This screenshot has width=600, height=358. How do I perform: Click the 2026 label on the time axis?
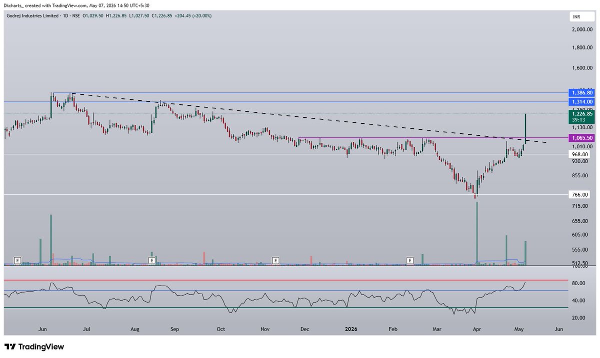coord(352,330)
